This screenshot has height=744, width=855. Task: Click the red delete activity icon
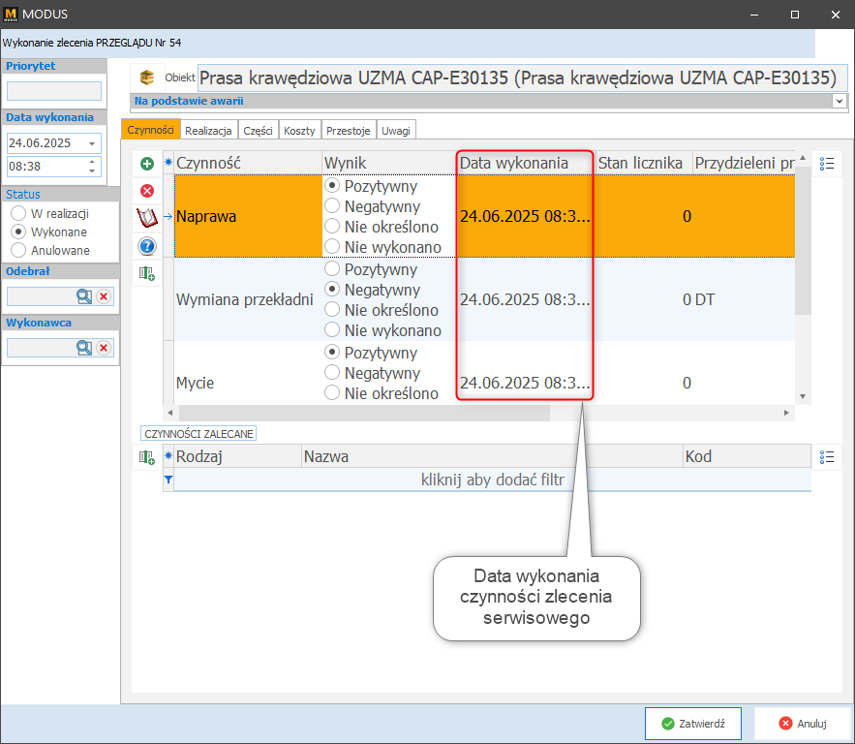147,191
